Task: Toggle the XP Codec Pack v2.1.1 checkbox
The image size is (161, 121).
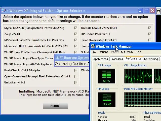Action: [x=150, y=34]
